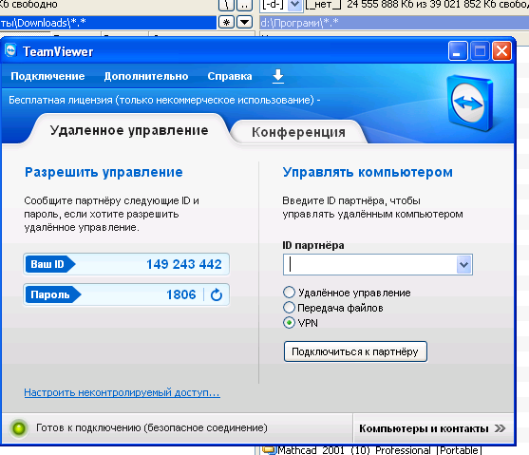This screenshot has height=455, width=529.
Task: Click the green connection status indicator
Action: pyautogui.click(x=19, y=428)
